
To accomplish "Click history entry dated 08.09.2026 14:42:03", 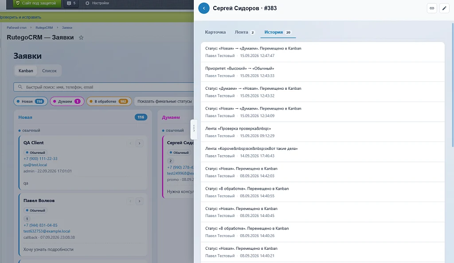I will (323, 172).
